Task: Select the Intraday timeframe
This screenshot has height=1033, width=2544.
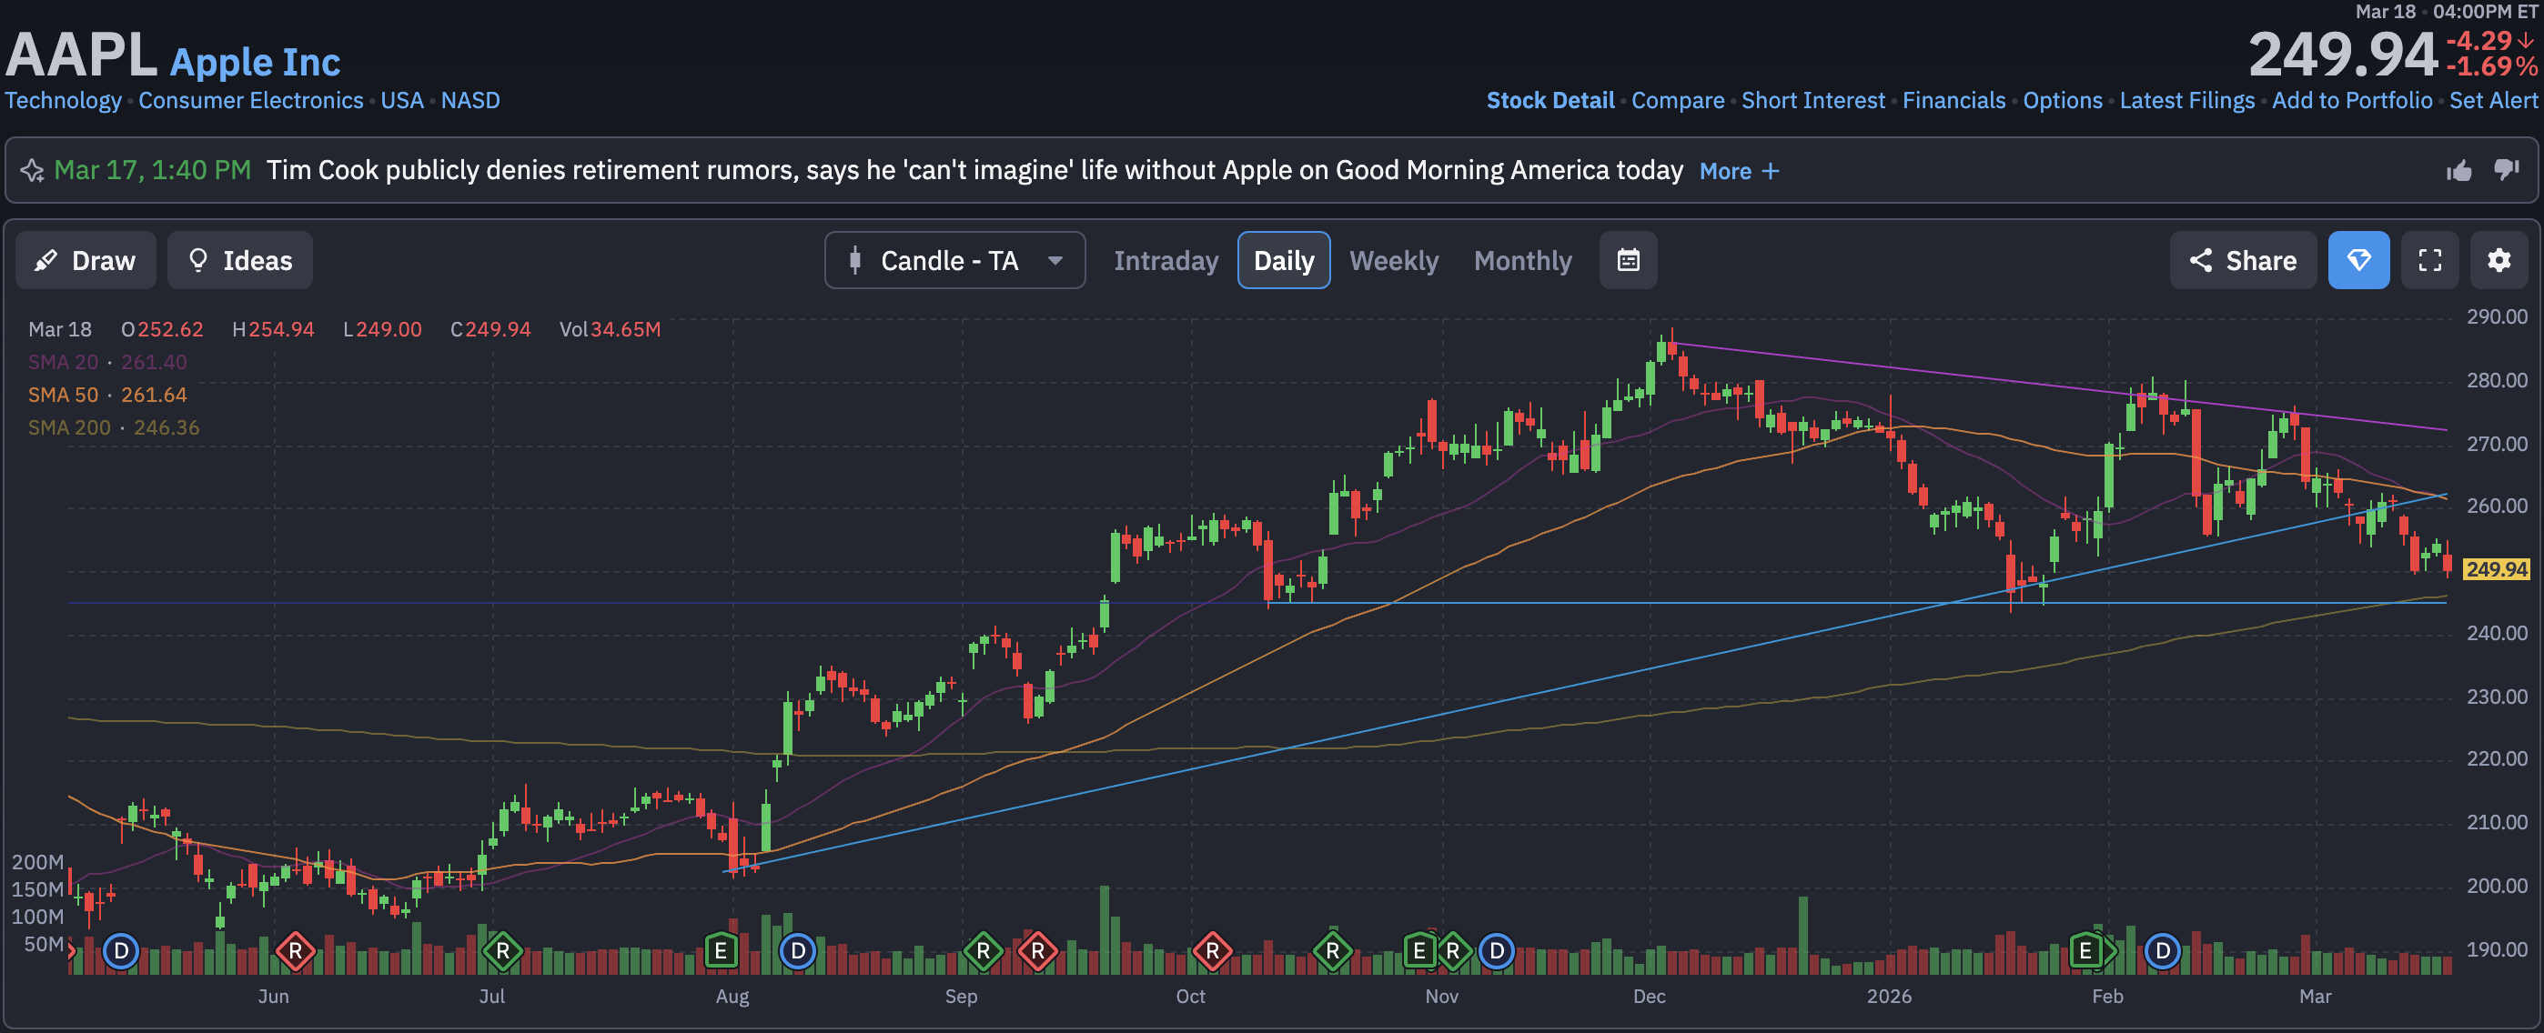Action: tap(1166, 260)
